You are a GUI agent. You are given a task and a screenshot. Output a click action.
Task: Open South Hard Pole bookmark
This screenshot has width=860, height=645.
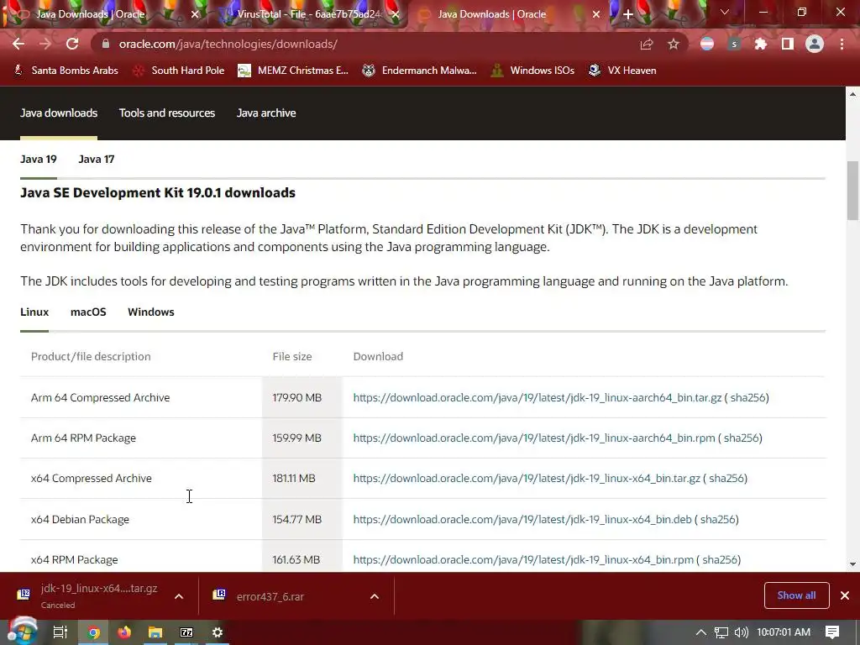point(179,71)
